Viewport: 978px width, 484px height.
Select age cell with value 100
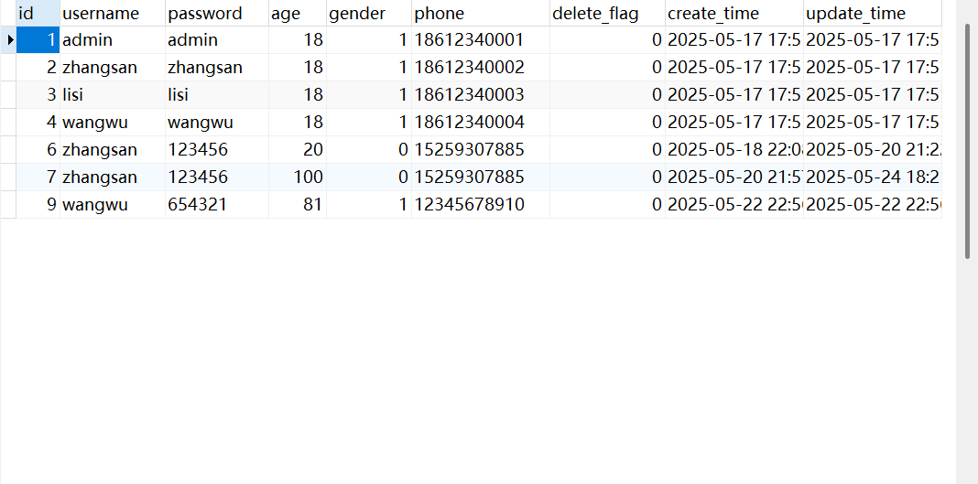[297, 177]
